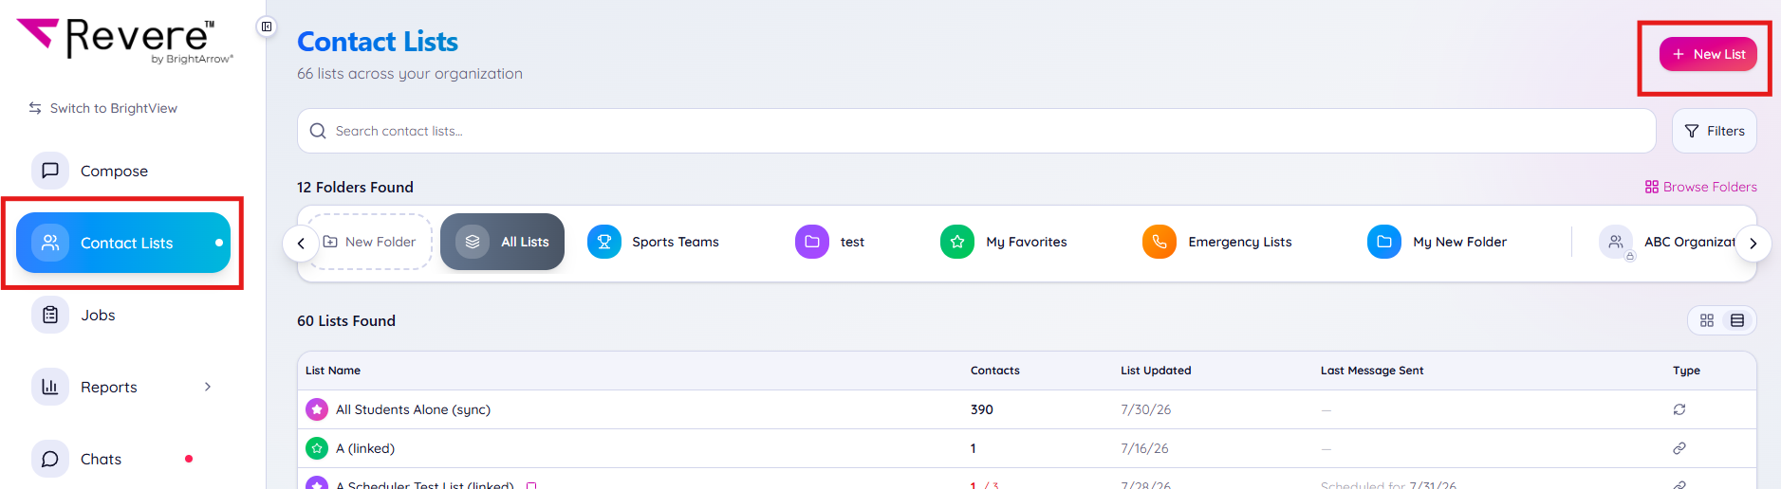Show folders further left with the left arrow

(x=301, y=244)
